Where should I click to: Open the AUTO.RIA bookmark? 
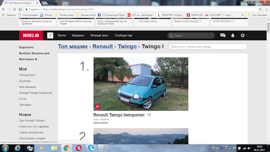point(218,15)
